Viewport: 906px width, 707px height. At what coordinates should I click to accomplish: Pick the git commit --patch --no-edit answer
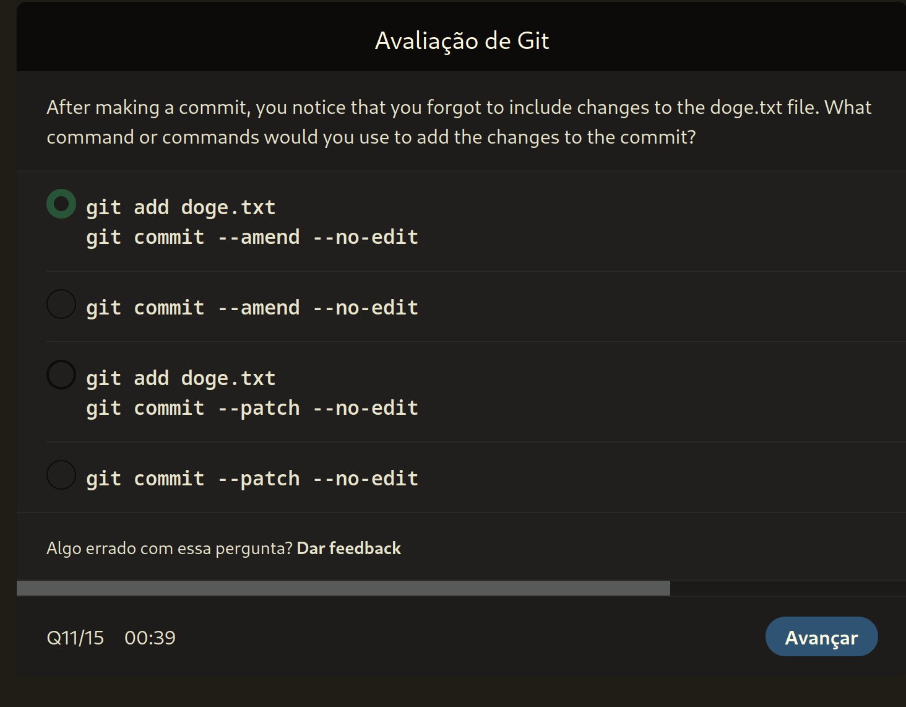[x=251, y=477]
